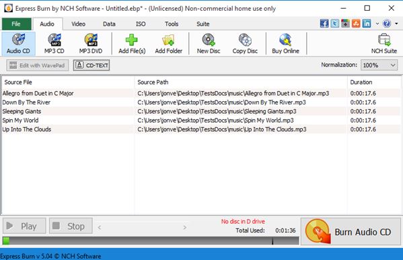Open Help with the blue question mark
The height and width of the screenshot is (260, 403).
tap(387, 24)
